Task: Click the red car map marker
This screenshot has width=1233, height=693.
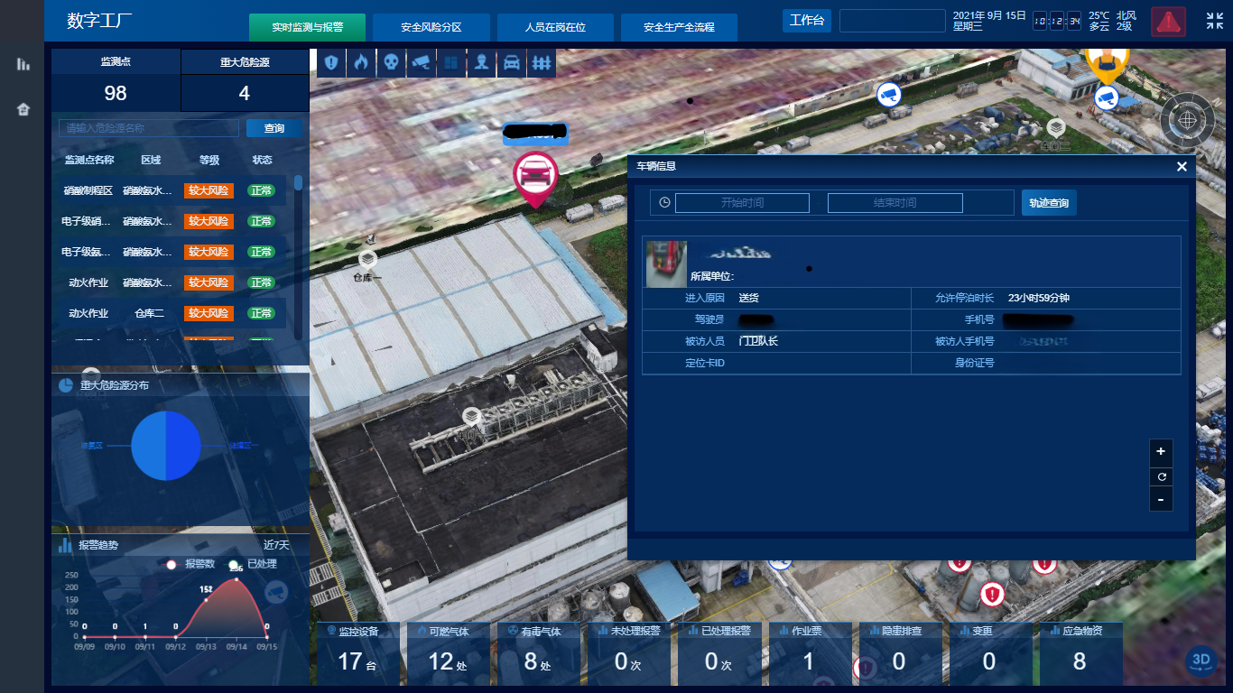Action: [535, 176]
